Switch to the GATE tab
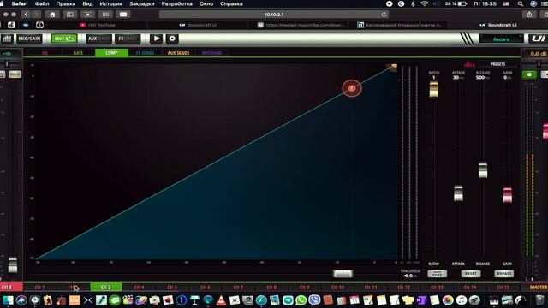Screen dimensions: 548x308 coord(78,53)
